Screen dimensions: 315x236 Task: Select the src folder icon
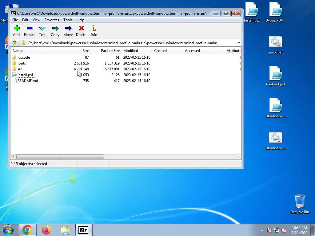point(14,69)
